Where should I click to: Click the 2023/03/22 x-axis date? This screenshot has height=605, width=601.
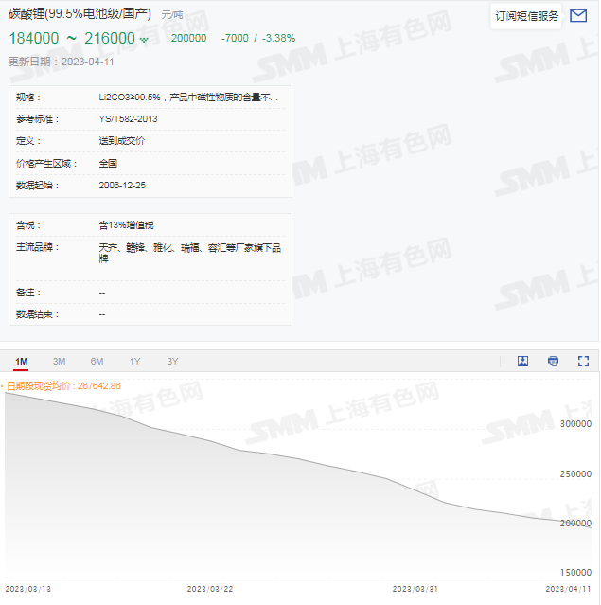click(x=210, y=589)
